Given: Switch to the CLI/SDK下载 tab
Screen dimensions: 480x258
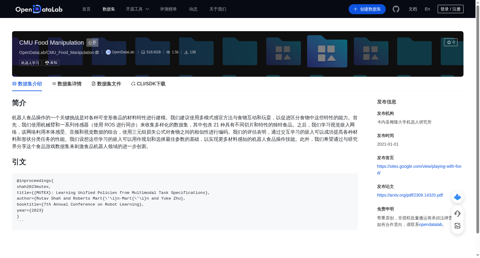Looking at the screenshot, I should coord(148,84).
